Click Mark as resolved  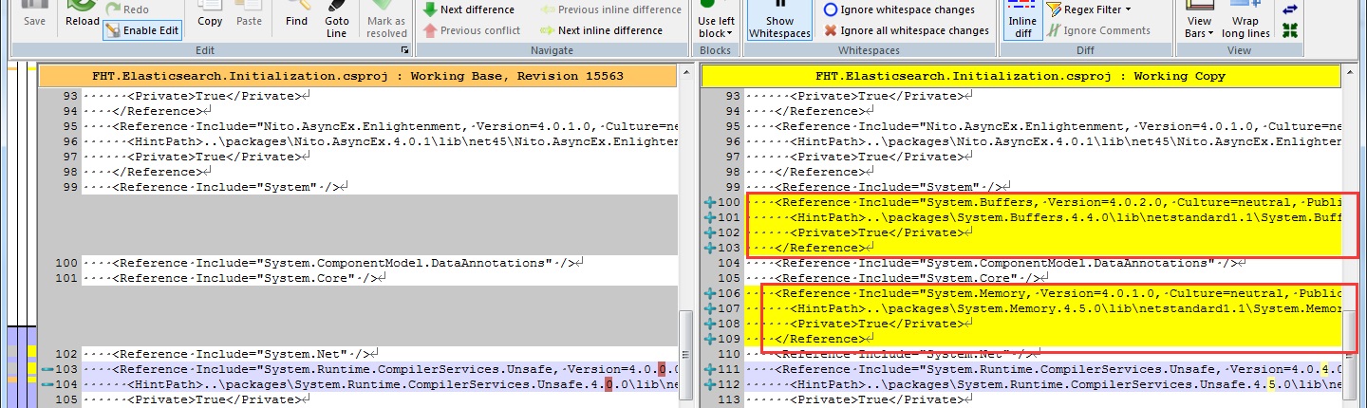[386, 19]
